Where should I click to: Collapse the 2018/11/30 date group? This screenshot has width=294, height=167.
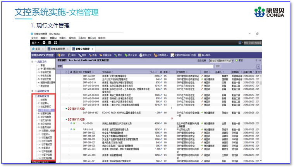[66, 109]
